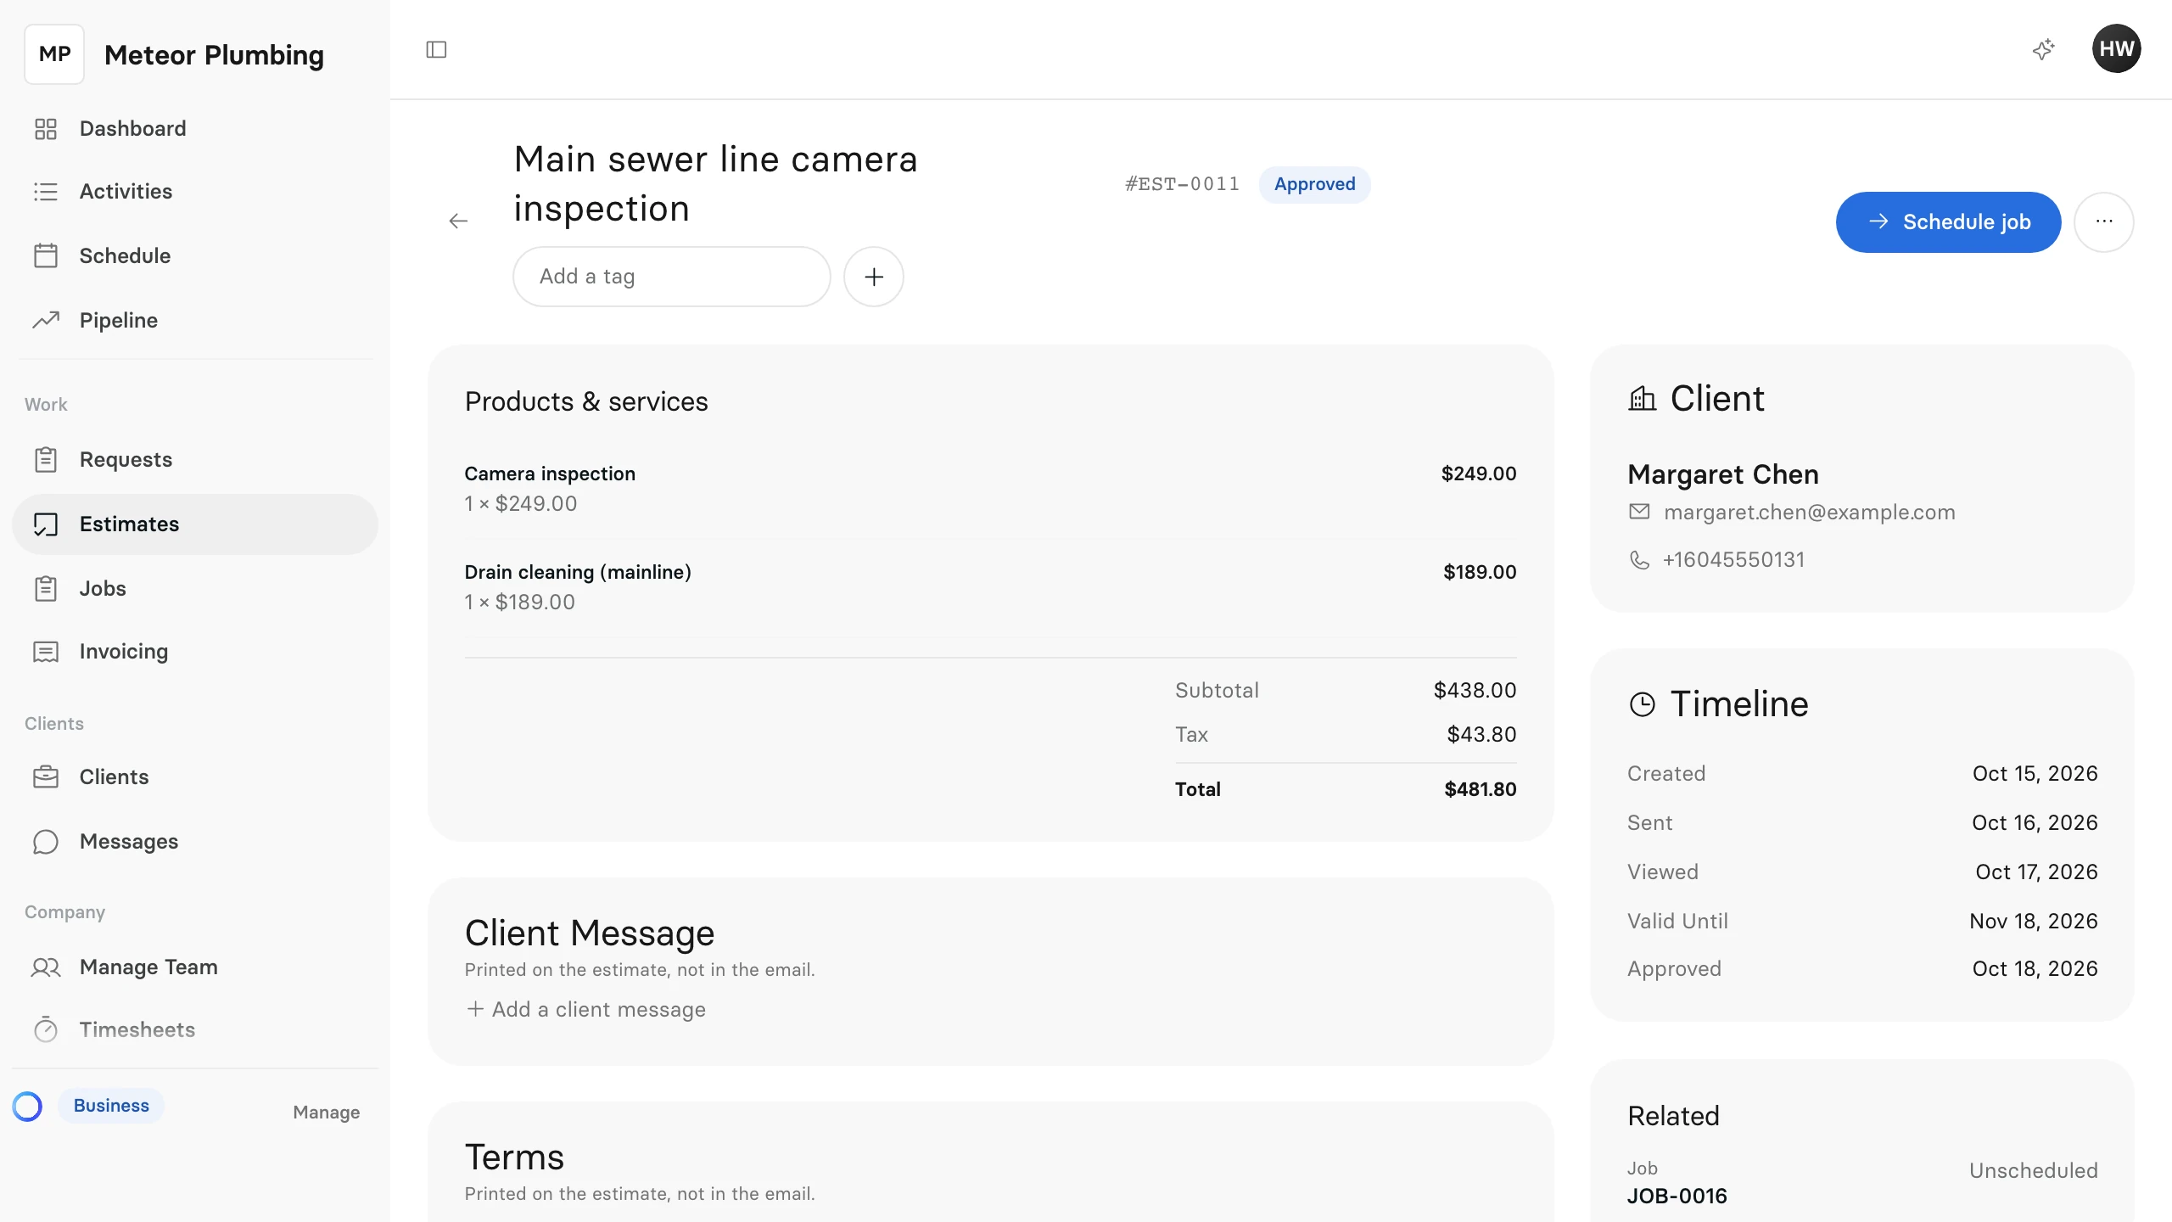Open the three-dot more options menu
Screen dimensions: 2172x1222
[x=2104, y=222]
